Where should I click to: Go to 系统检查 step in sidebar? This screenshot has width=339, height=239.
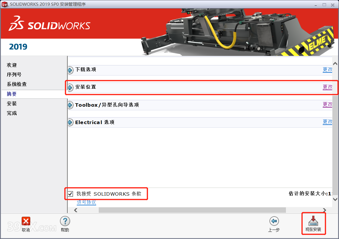point(17,84)
